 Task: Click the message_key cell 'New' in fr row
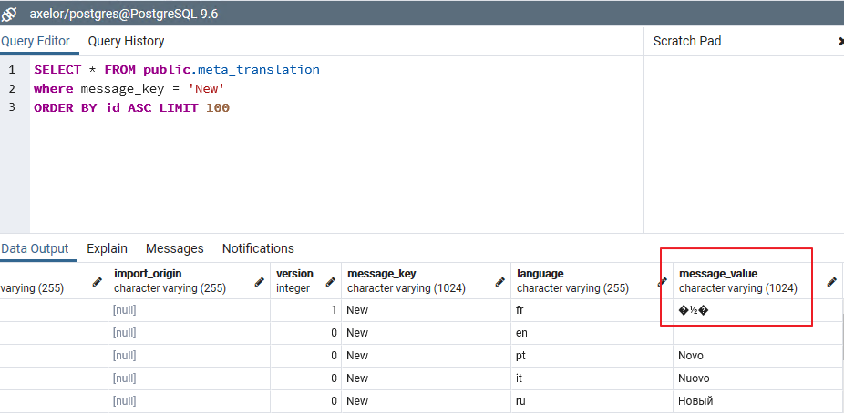coord(427,310)
